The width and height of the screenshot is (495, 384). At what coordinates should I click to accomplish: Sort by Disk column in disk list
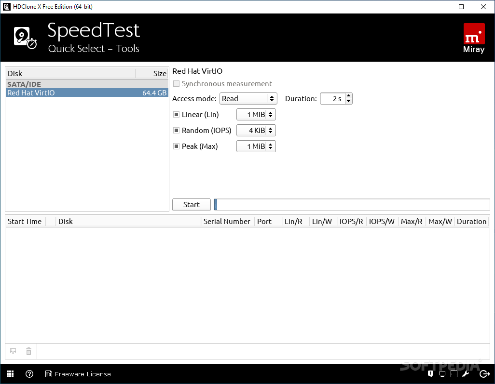click(70, 73)
